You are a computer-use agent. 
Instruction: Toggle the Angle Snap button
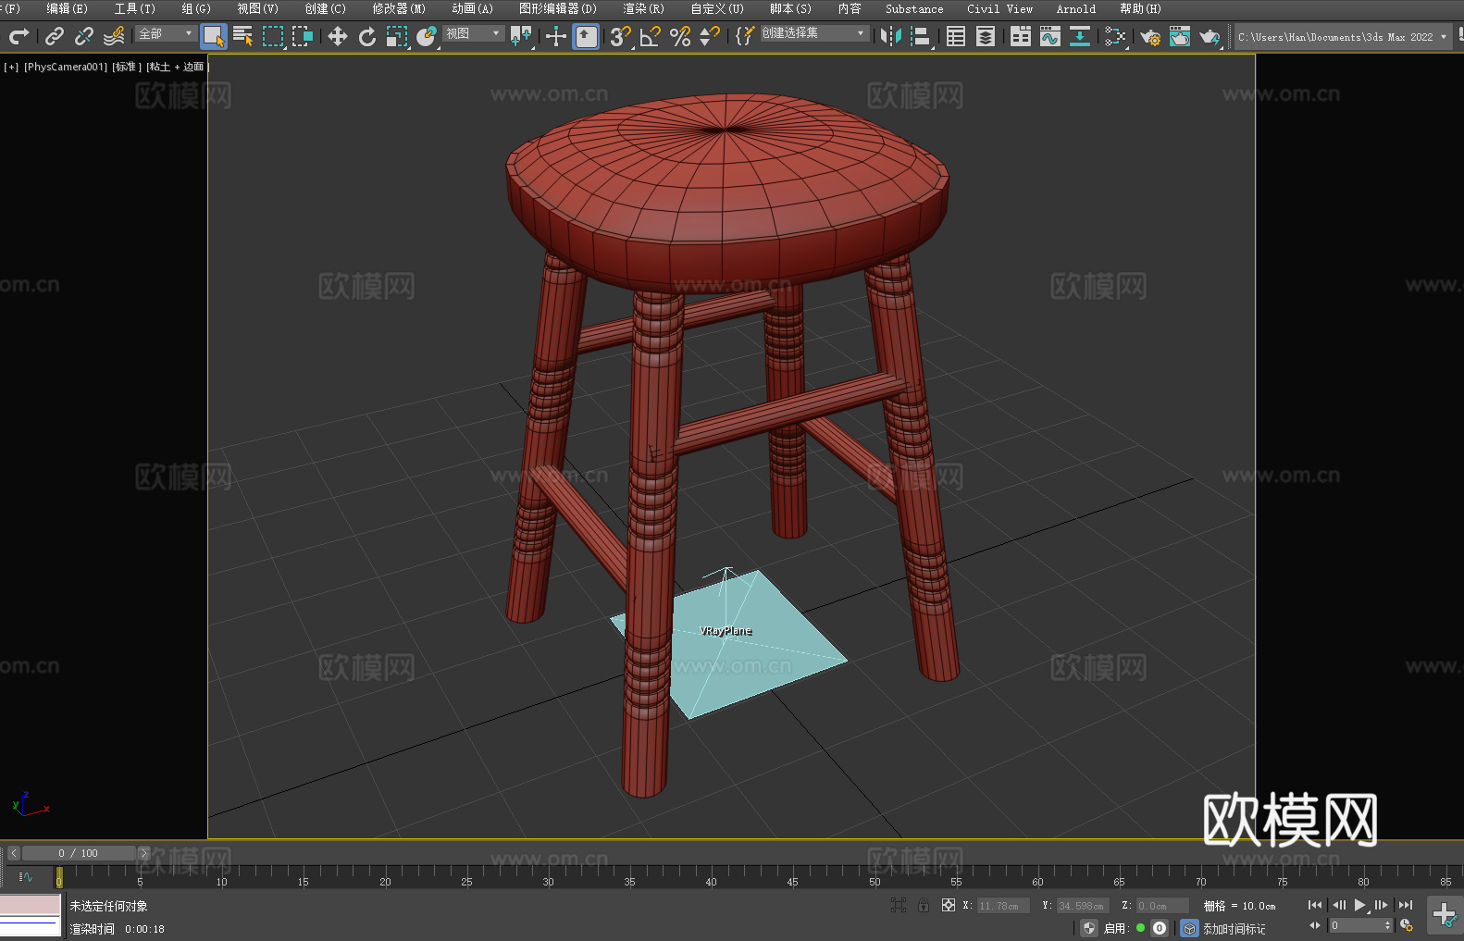(651, 36)
